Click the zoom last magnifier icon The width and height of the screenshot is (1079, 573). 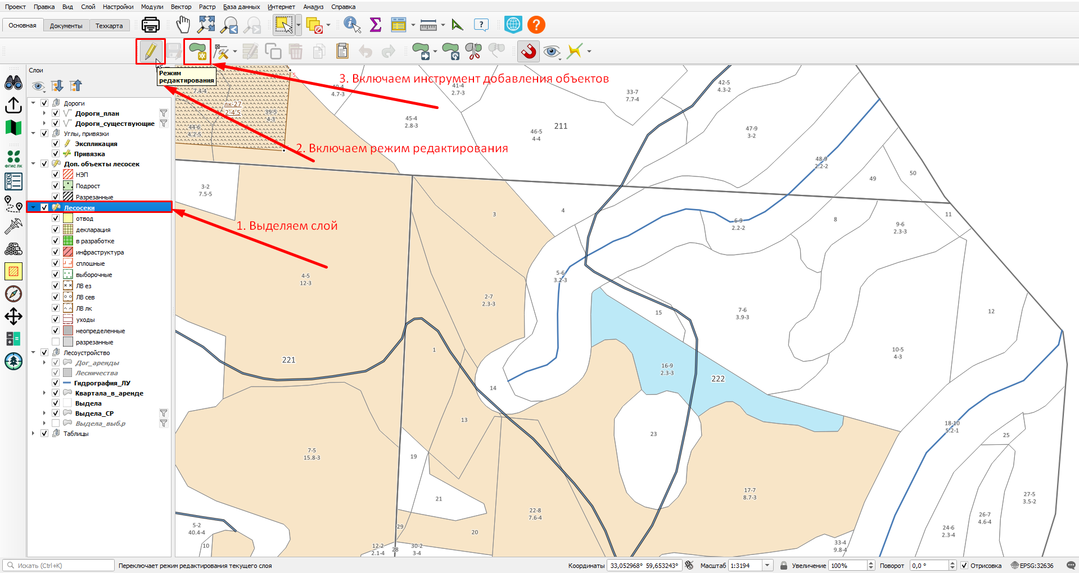229,25
